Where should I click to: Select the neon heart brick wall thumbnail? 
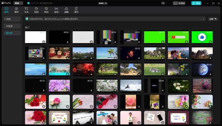(x=202, y=118)
